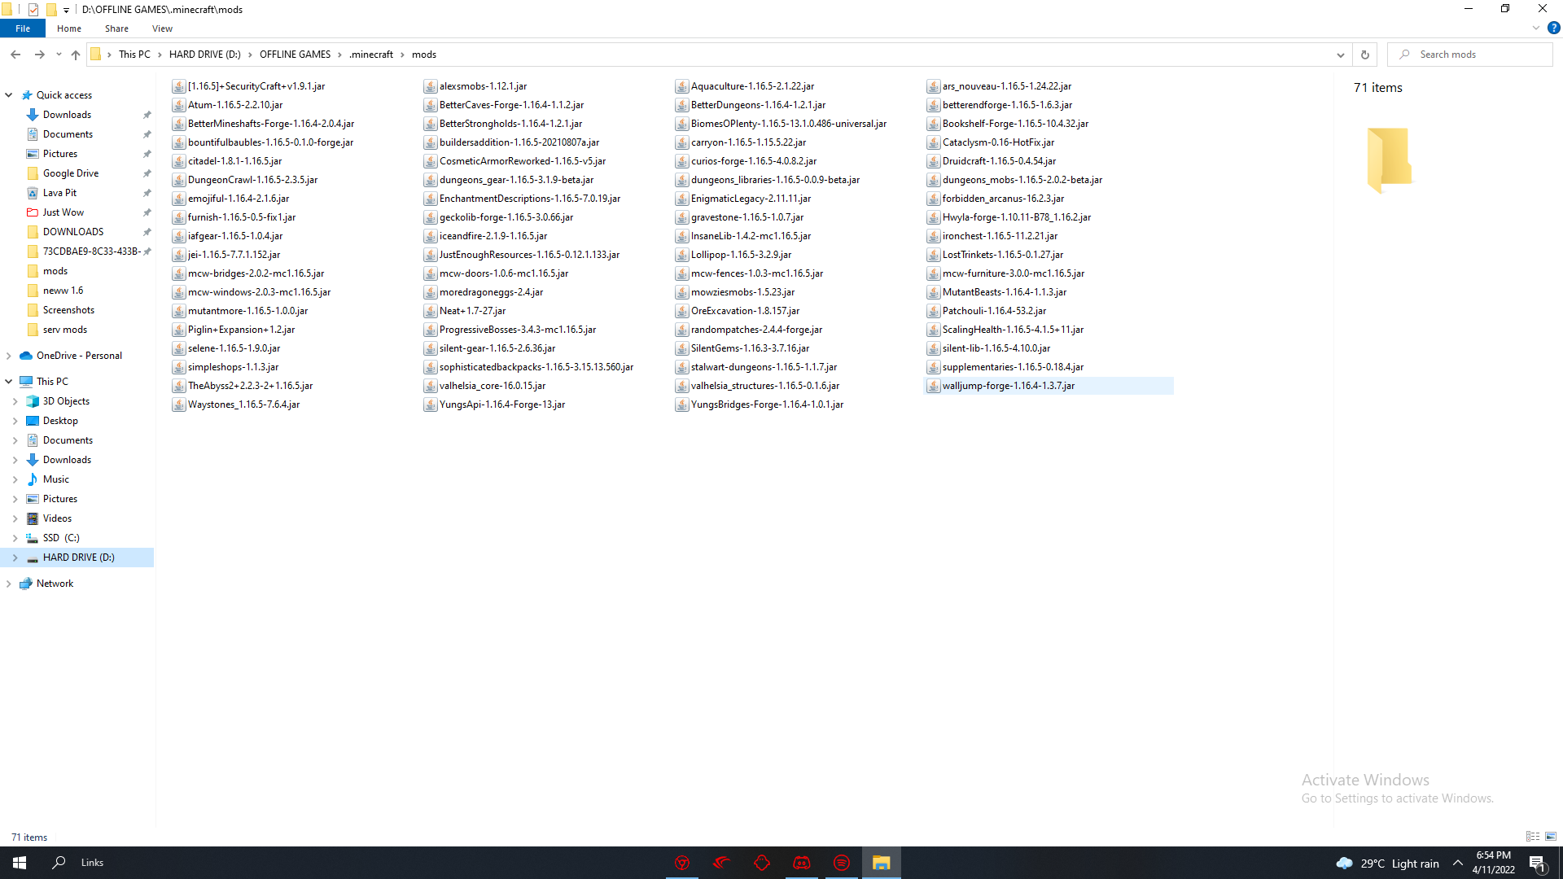This screenshot has width=1563, height=879.
Task: Click the Forward navigation arrow
Action: tap(39, 55)
